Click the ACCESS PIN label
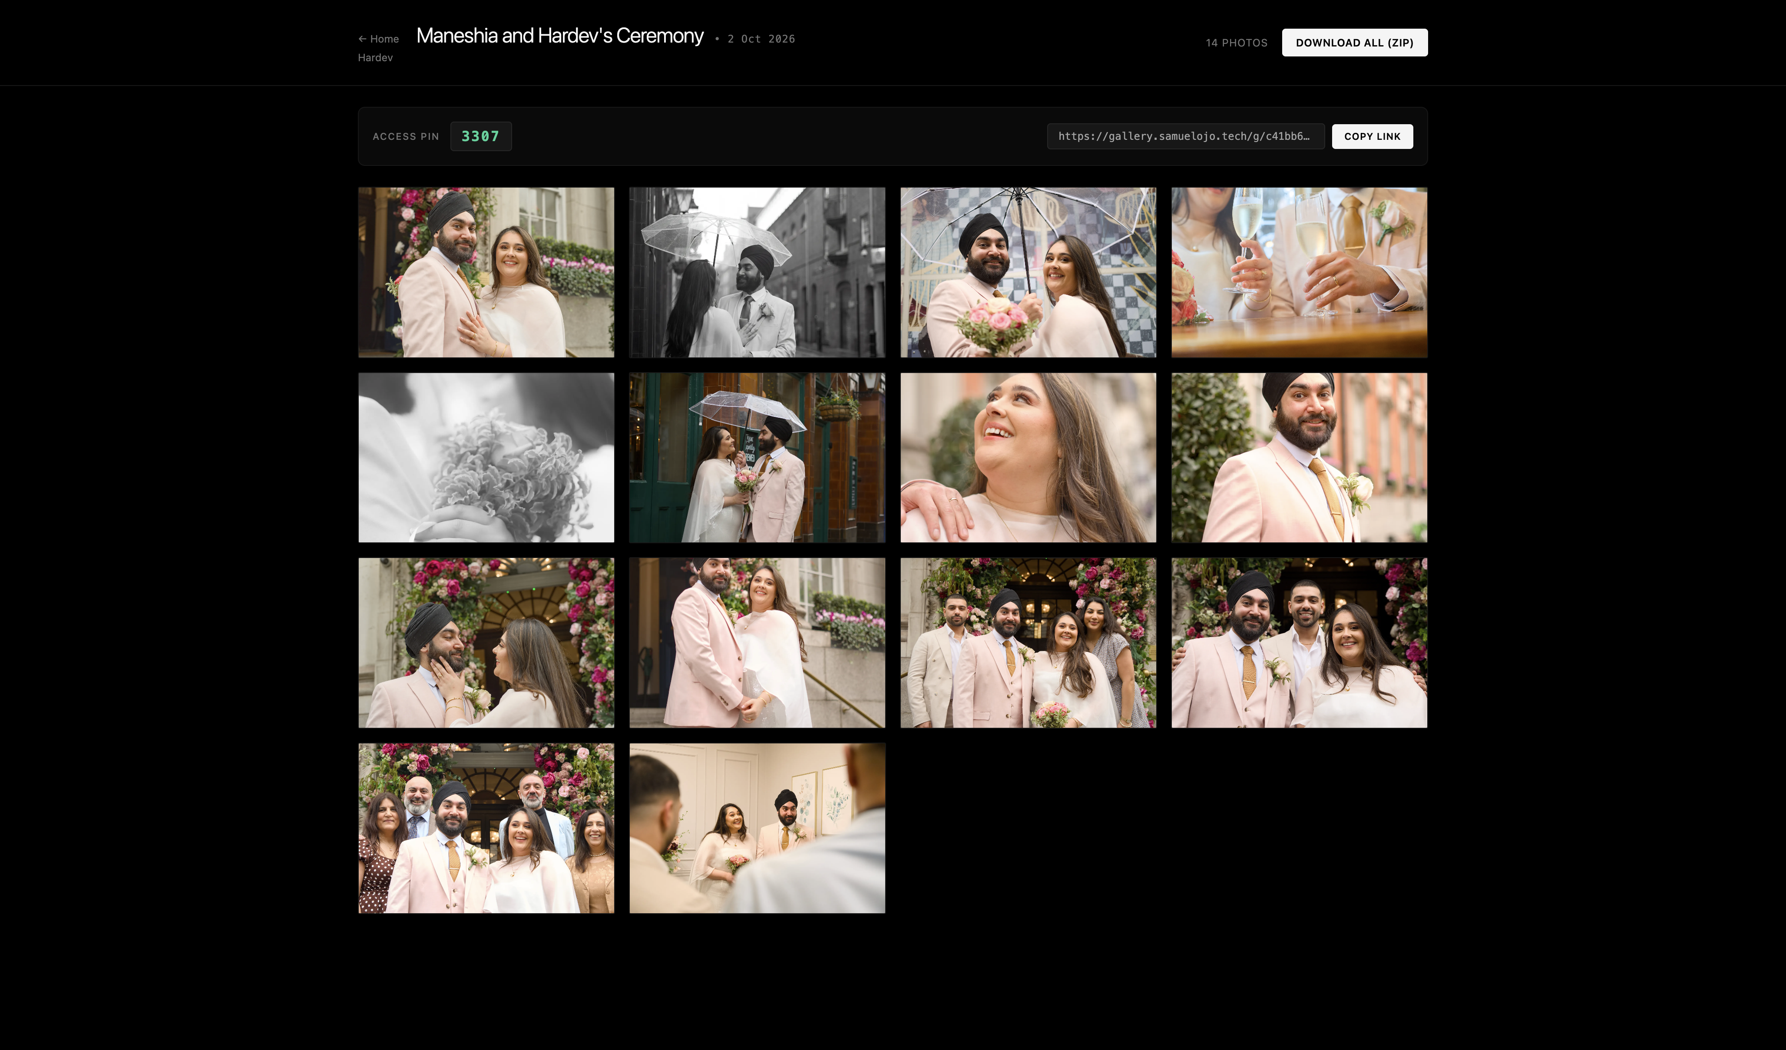 (405, 137)
